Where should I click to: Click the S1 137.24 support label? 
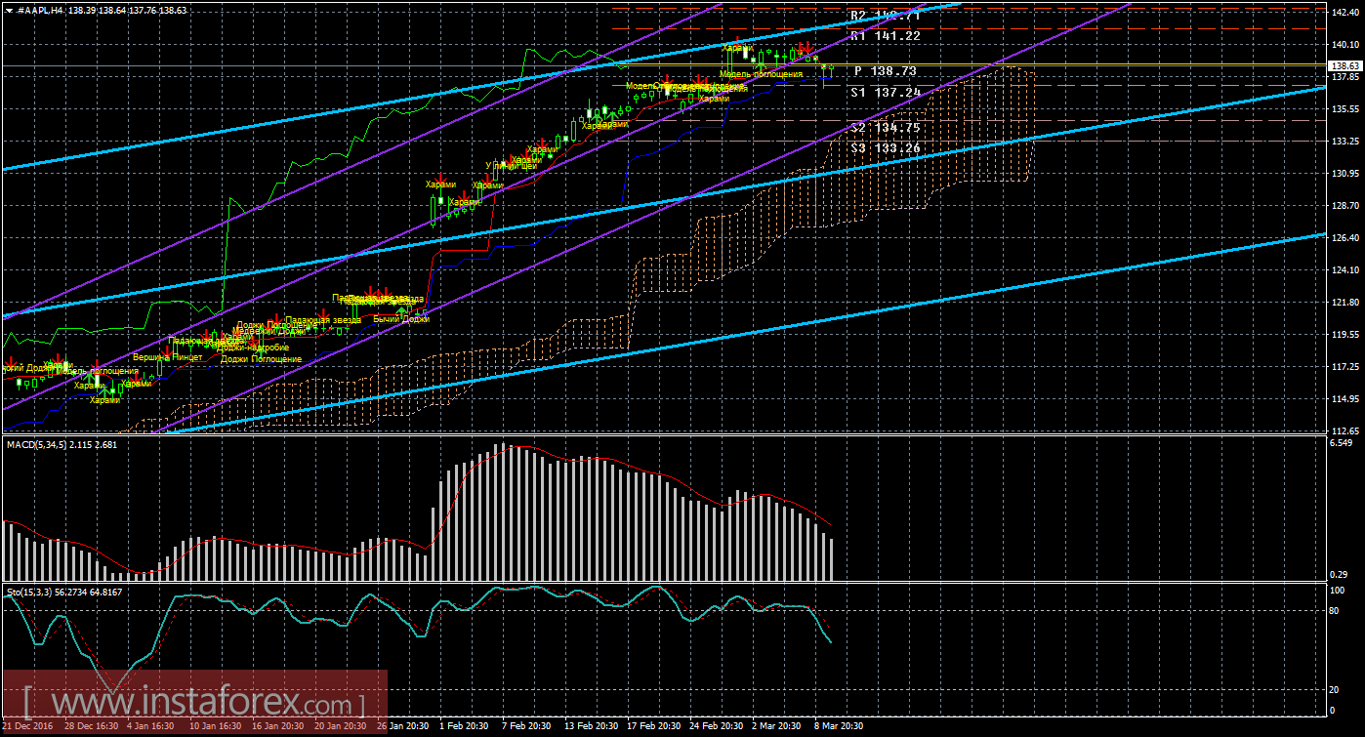pyautogui.click(x=884, y=92)
